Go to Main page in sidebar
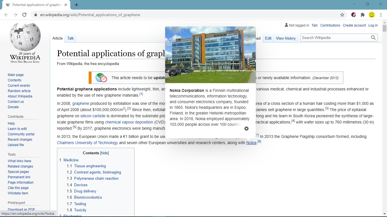Image resolution: width=387 pixels, height=217 pixels. click(x=16, y=75)
